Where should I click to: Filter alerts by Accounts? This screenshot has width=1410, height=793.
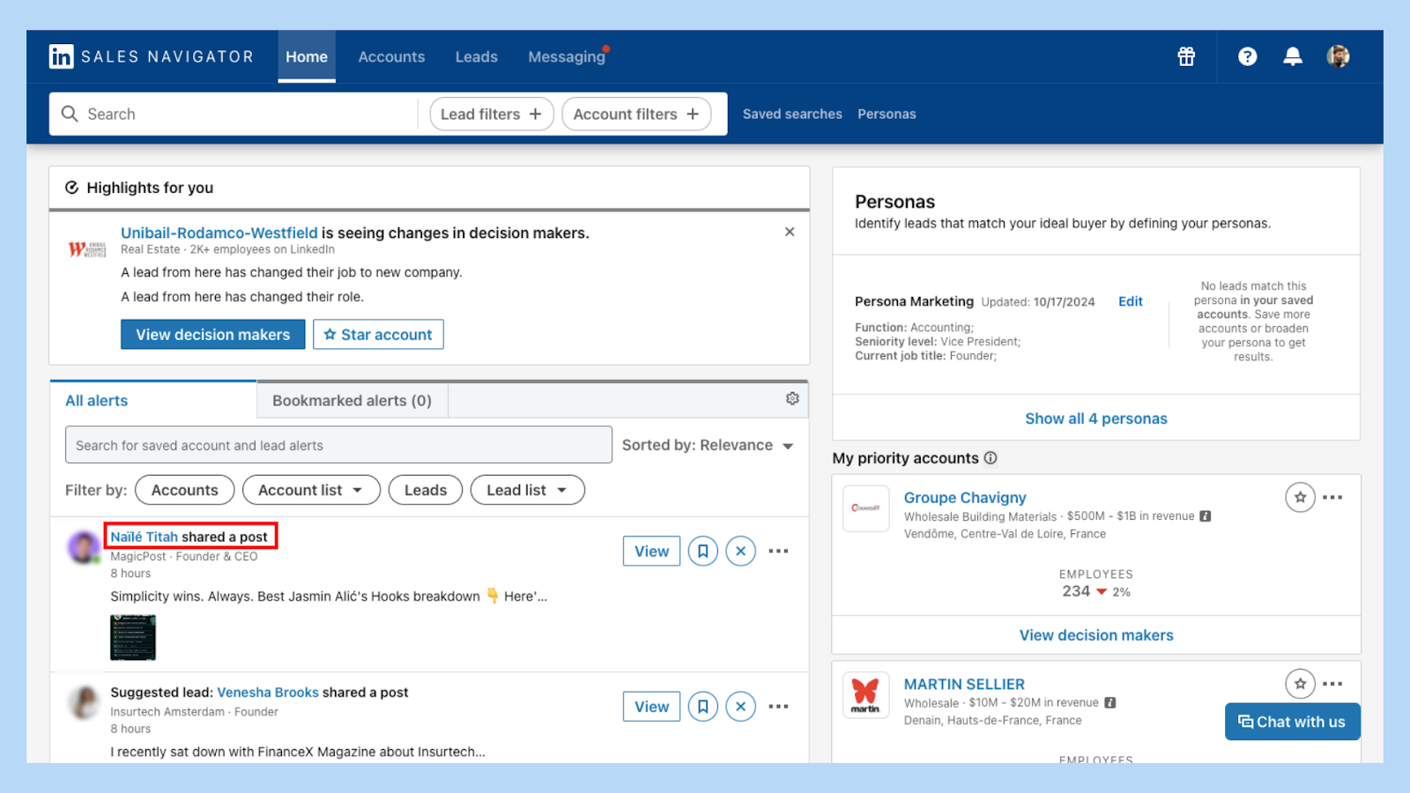tap(185, 490)
